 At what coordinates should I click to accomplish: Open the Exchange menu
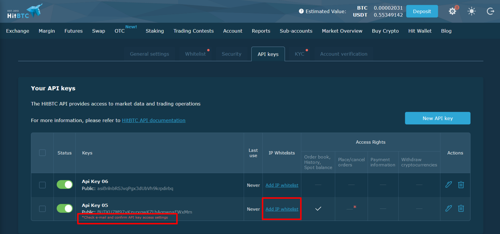(x=17, y=31)
